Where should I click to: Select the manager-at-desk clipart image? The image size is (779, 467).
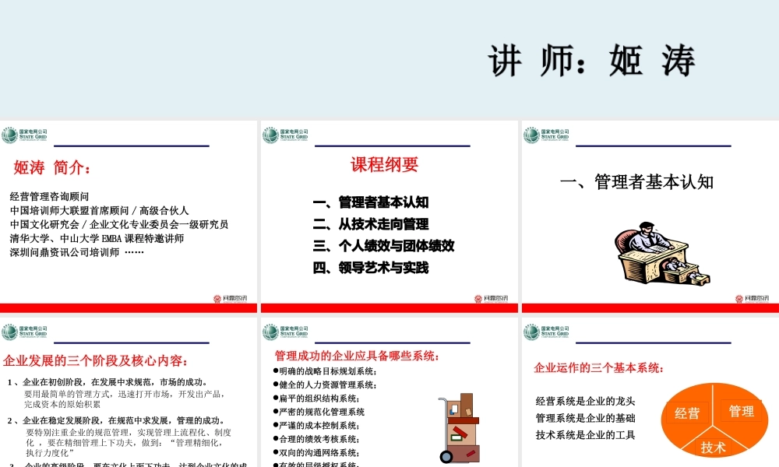662,253
